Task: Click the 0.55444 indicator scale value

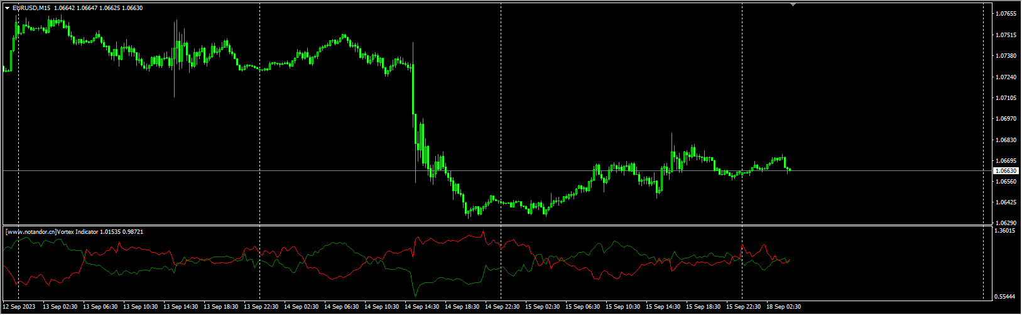Action: pos(1007,296)
